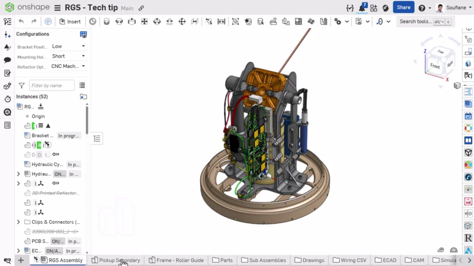
Task: Click the Onshape logo
Action: [x=27, y=7]
